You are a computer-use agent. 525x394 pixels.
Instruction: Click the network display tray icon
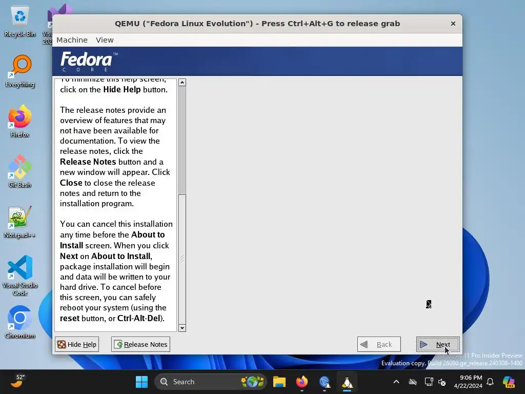click(429, 382)
